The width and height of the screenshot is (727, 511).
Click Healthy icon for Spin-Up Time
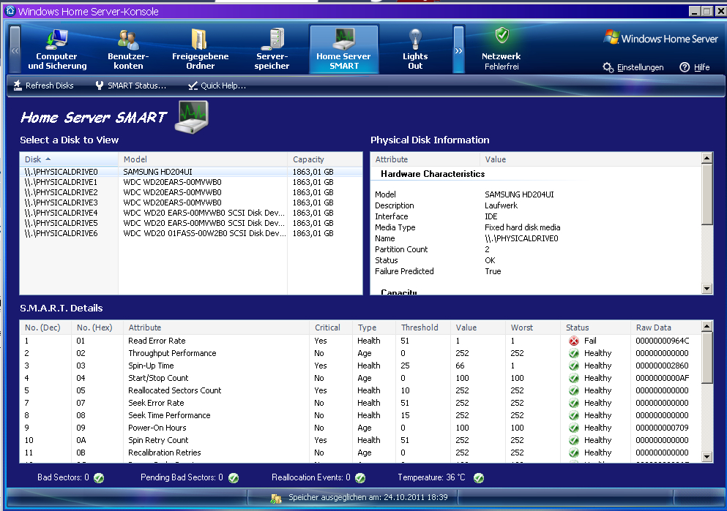[574, 366]
